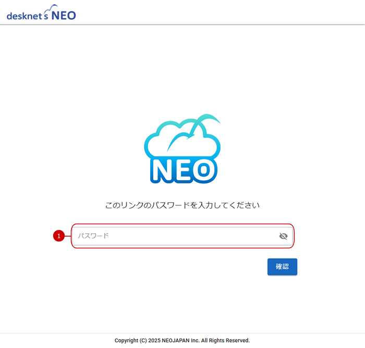Toggle password visibility eye icon
The image size is (365, 348).
click(x=283, y=236)
